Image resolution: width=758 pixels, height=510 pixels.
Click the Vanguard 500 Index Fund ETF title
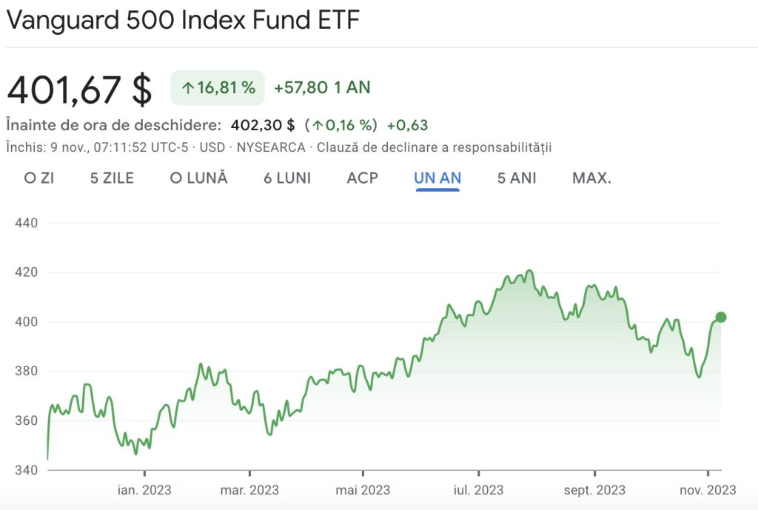[183, 20]
